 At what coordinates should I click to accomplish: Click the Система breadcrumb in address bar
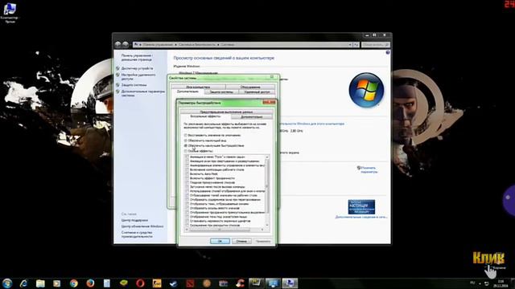(x=228, y=45)
